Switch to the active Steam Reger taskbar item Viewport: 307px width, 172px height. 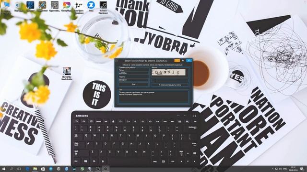[x=106, y=169]
